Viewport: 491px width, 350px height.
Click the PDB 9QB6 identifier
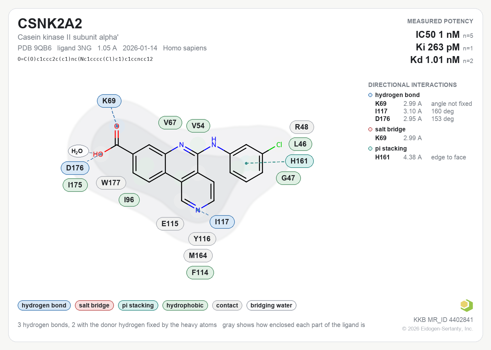[35, 48]
